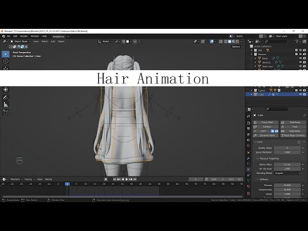Click the Quality Steps field
The image size is (308, 231).
click(287, 148)
